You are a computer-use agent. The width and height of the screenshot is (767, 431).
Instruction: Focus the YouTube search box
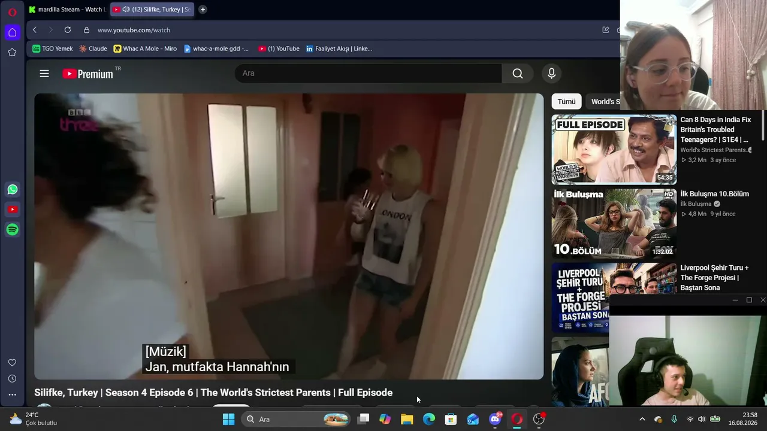368,73
